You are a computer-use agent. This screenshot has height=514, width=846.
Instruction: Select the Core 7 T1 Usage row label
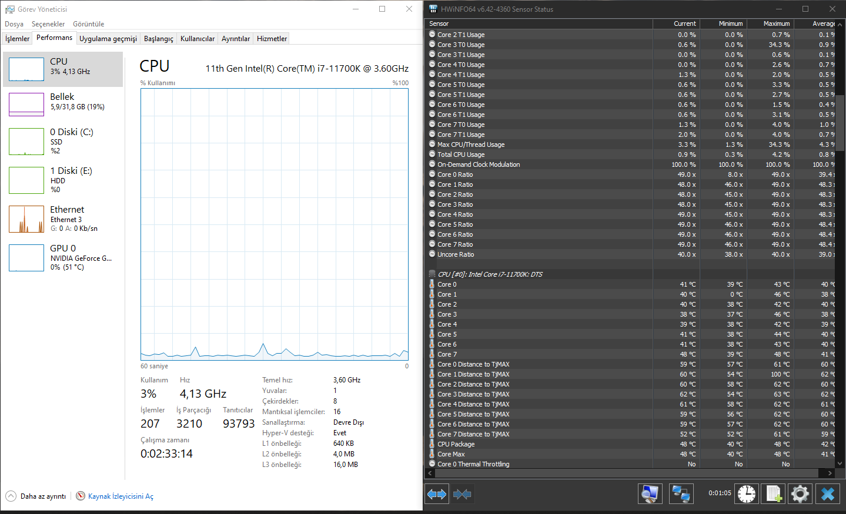coord(461,135)
